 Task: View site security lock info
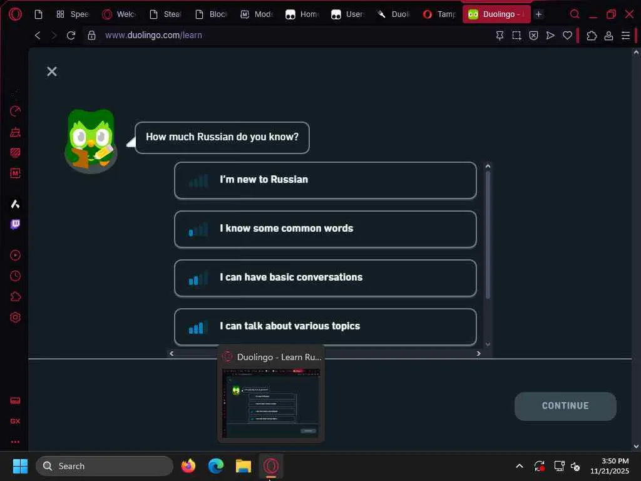91,36
